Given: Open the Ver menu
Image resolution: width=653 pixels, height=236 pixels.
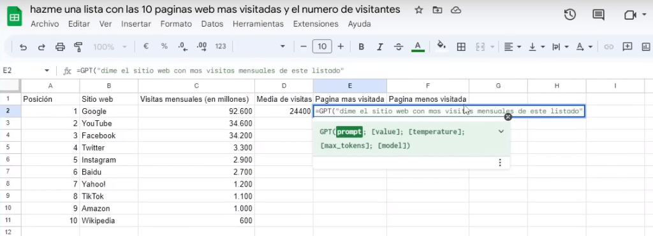Looking at the screenshot, I should click(x=106, y=24).
